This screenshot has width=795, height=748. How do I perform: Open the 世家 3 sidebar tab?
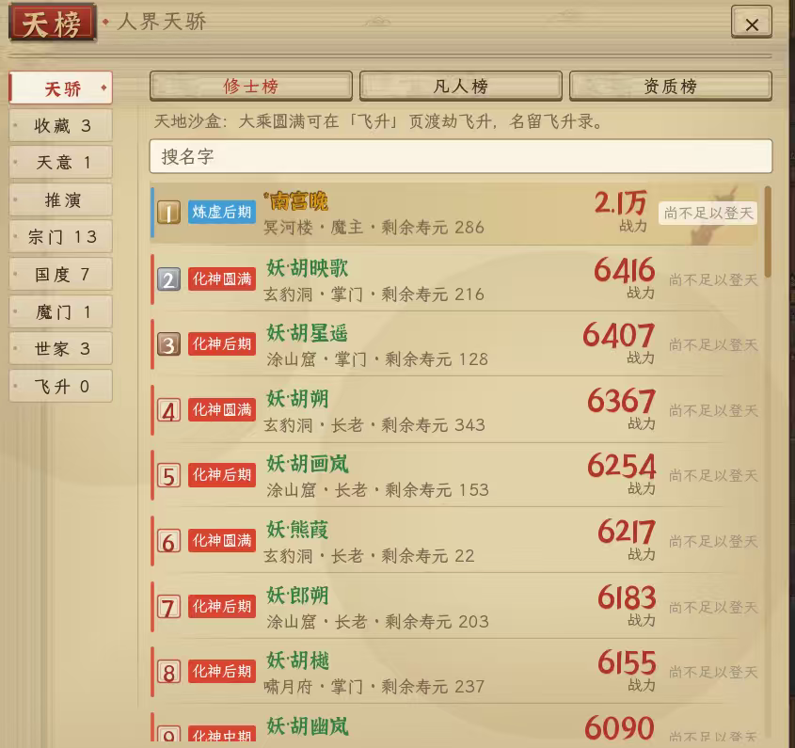coord(61,349)
